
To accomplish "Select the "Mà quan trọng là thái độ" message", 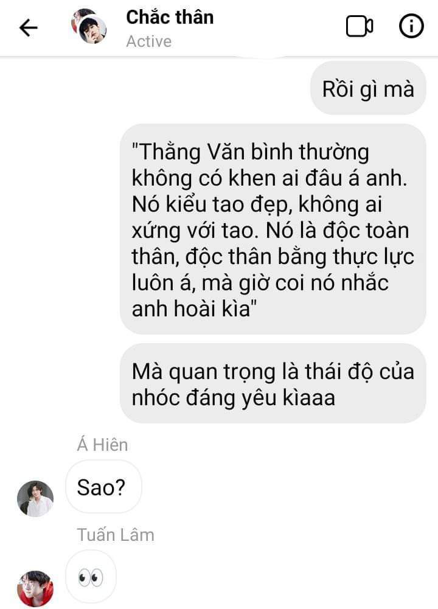I will click(x=273, y=384).
